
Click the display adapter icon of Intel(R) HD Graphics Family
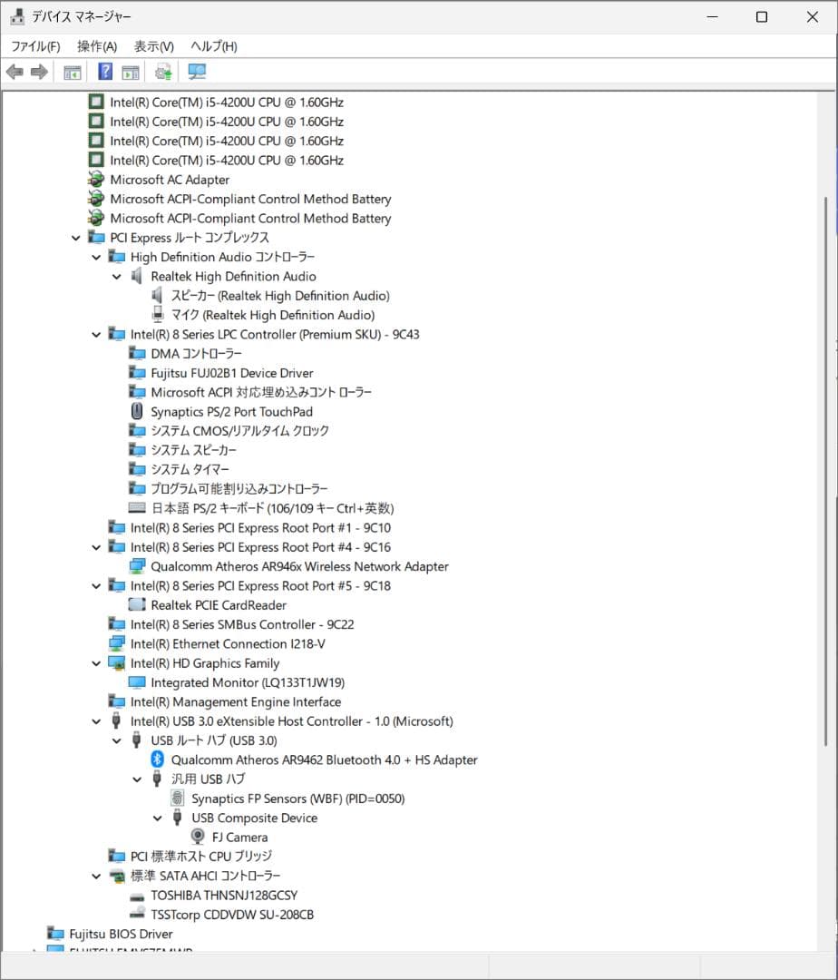pyautogui.click(x=117, y=662)
